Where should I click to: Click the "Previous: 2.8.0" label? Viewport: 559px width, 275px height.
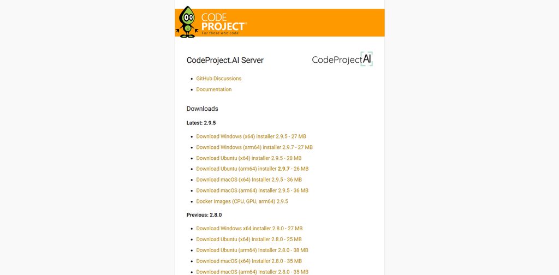(204, 215)
